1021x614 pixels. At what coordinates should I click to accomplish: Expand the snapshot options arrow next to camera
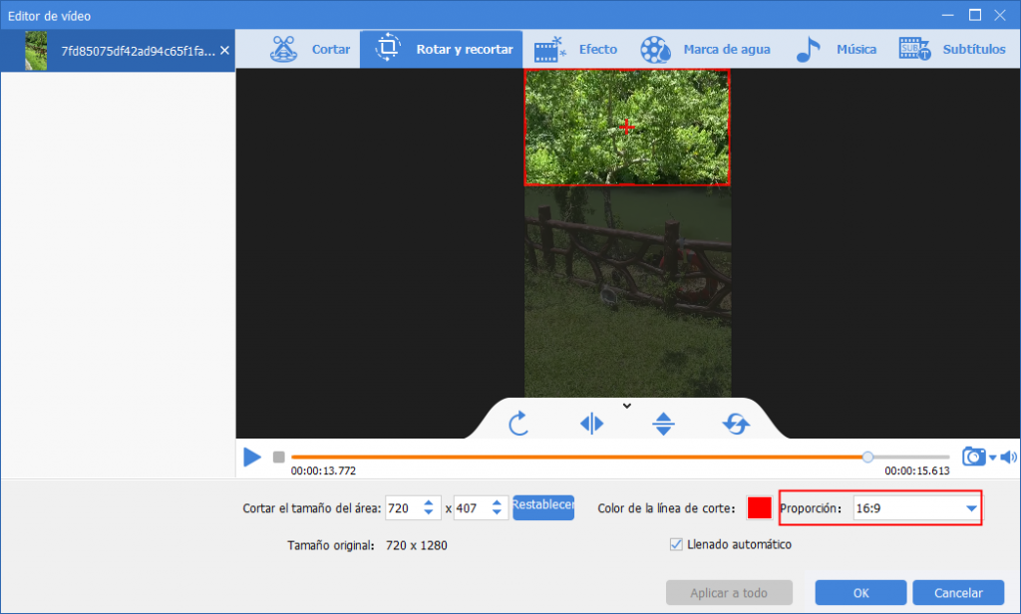click(992, 458)
